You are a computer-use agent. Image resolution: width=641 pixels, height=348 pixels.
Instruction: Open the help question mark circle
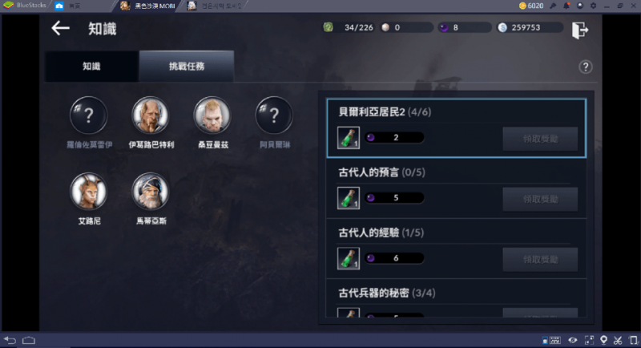click(x=586, y=67)
